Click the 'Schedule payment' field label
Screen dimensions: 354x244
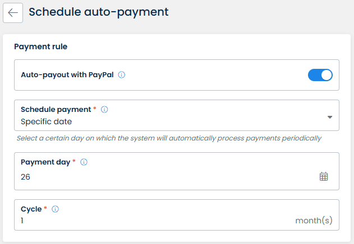[54, 110]
